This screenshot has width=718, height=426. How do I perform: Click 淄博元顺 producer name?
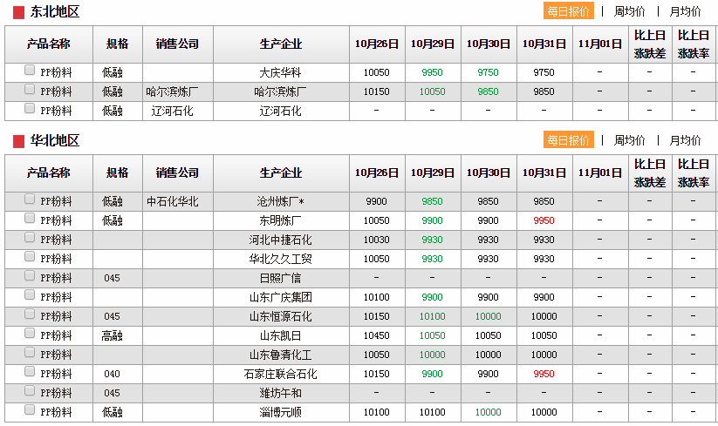[x=280, y=413]
